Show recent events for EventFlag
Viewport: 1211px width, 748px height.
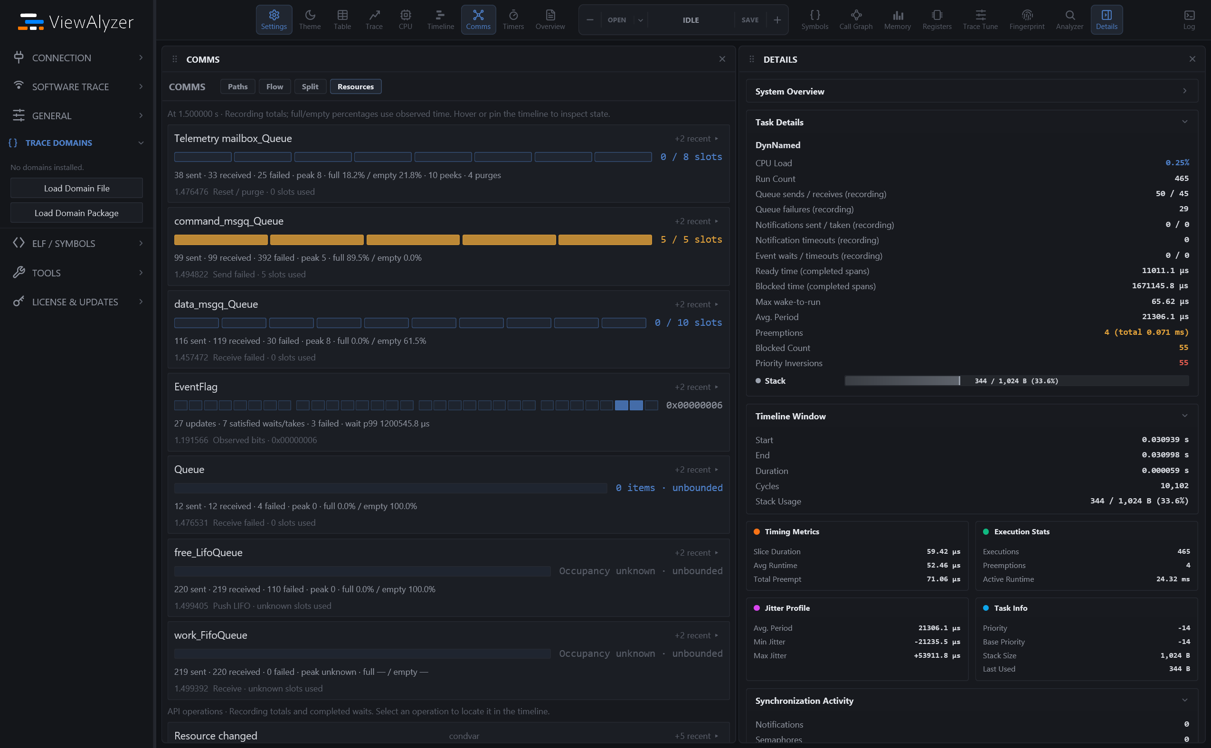[x=697, y=388]
